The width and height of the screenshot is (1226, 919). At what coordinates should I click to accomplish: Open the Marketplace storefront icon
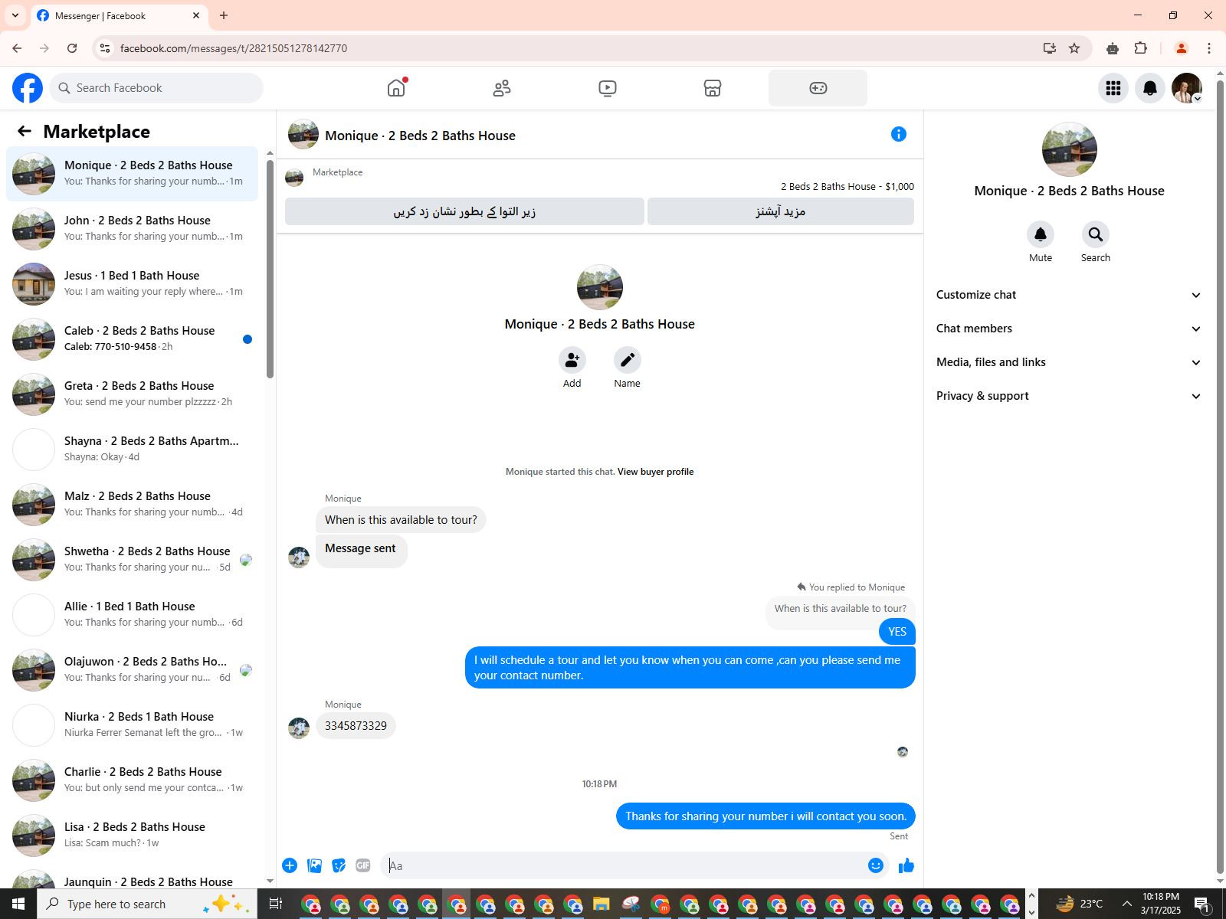[713, 88]
